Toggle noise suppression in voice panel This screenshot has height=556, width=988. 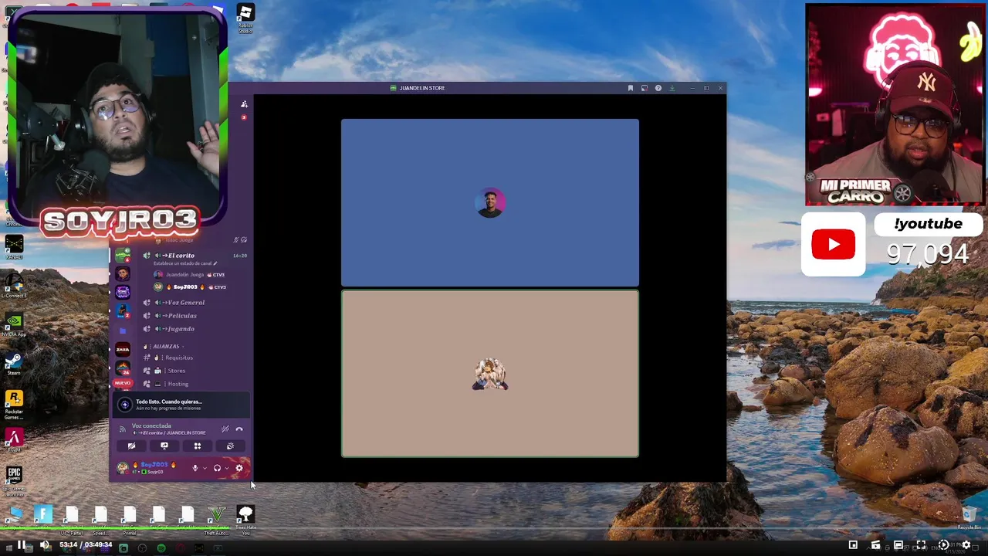click(225, 429)
